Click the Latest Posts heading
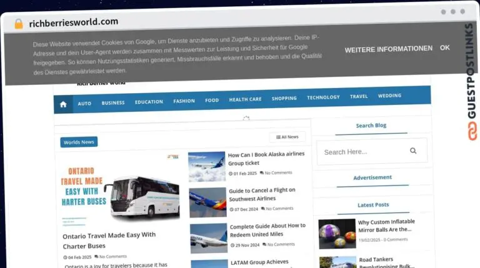 coord(373,205)
